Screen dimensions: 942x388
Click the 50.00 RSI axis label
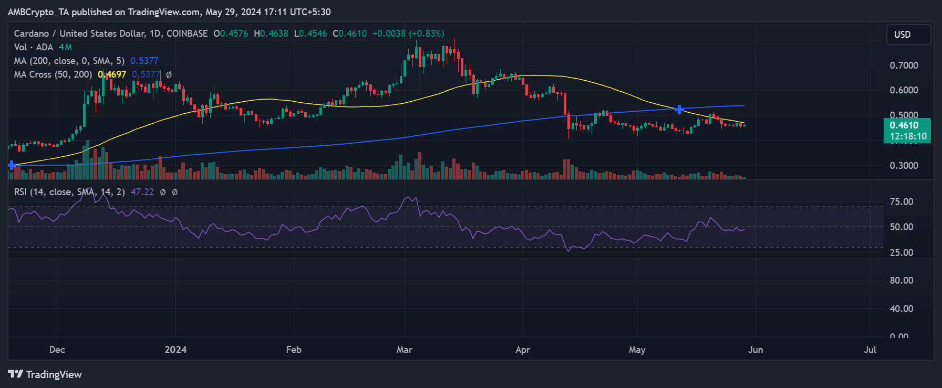(902, 227)
